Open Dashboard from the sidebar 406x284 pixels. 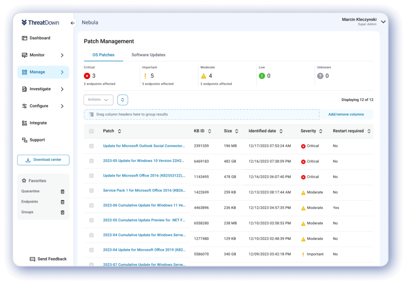click(x=40, y=38)
